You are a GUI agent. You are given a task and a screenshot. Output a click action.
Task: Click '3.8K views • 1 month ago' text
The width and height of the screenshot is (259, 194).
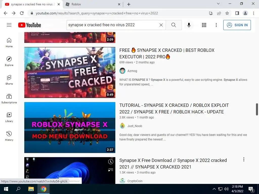137,117
